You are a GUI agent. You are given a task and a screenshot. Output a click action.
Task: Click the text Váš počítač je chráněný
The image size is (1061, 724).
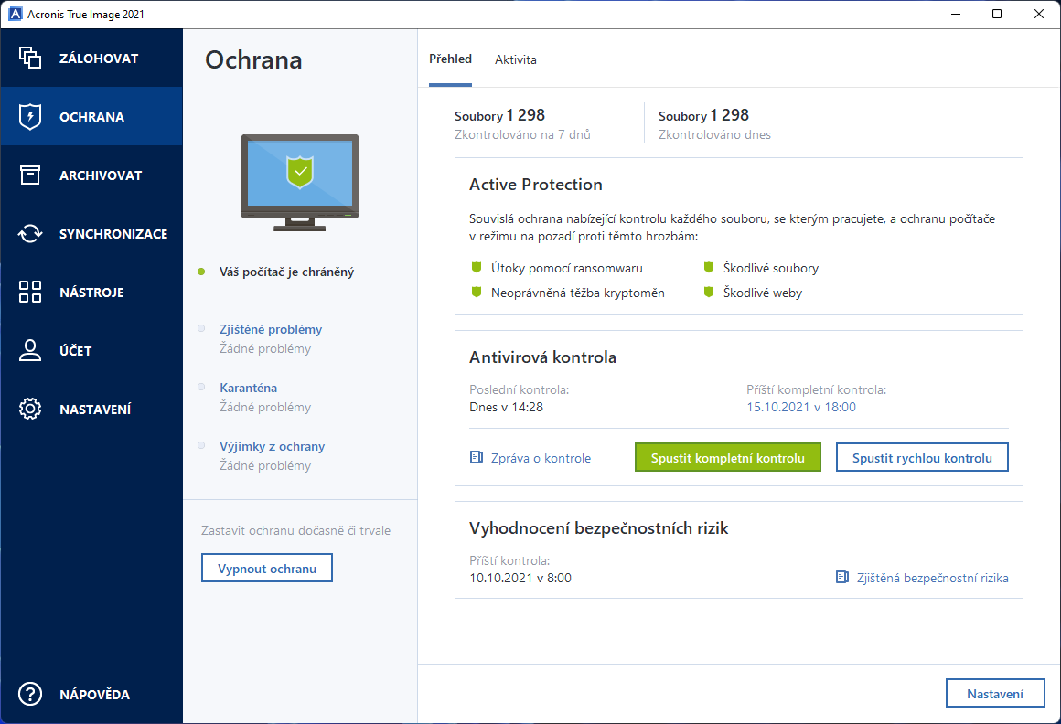pyautogui.click(x=286, y=271)
